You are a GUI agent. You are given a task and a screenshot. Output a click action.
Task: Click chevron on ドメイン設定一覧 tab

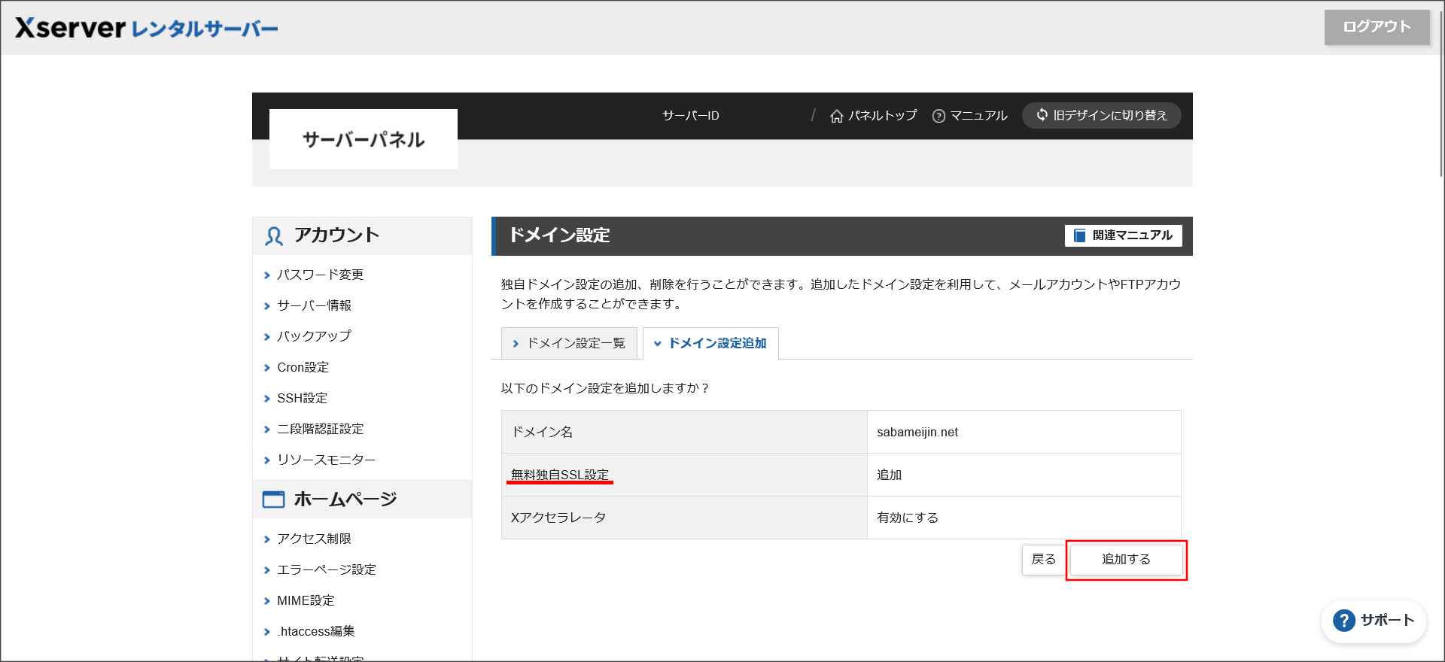516,344
